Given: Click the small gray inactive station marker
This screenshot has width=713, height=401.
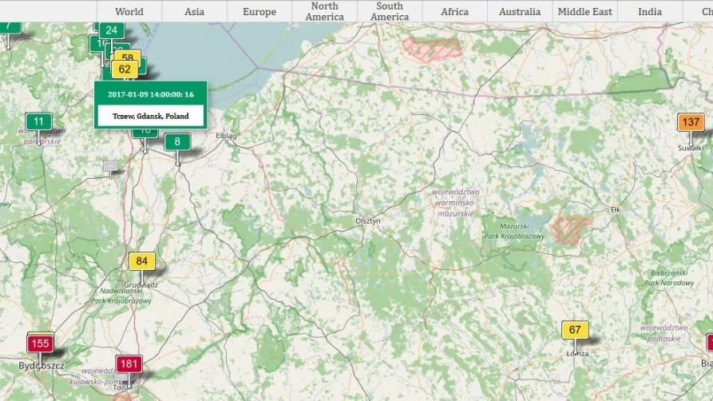Looking at the screenshot, I should point(110,166).
